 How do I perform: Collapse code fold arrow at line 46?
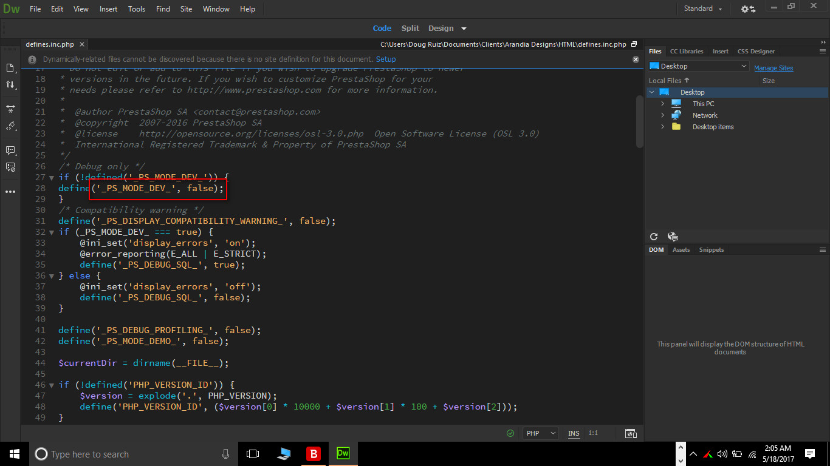[x=52, y=385]
